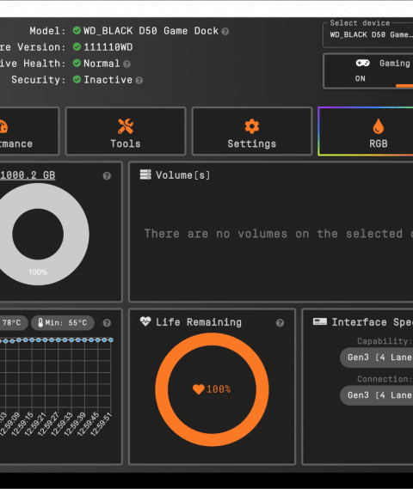Click help icon beside Drive Health Normal
413x489 pixels.
click(126, 64)
